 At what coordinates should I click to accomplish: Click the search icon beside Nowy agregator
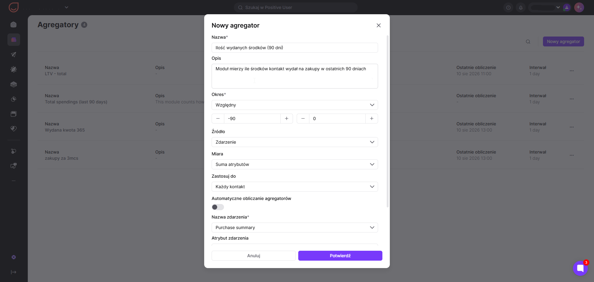click(528, 42)
